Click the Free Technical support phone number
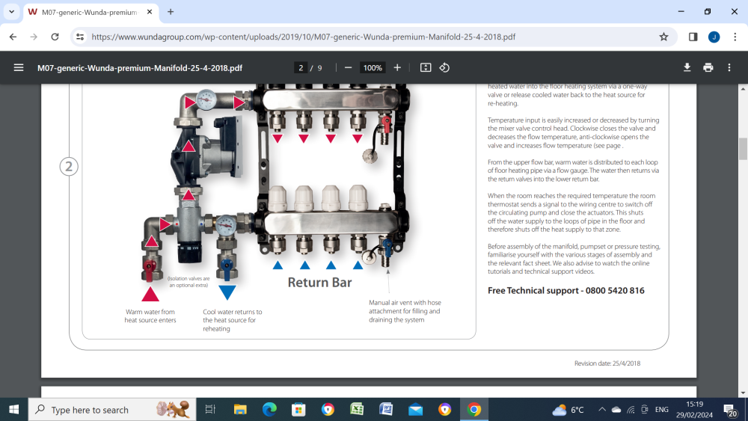This screenshot has width=748, height=421. (615, 290)
